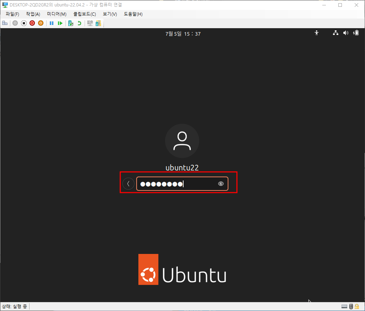The image size is (365, 311).
Task: Click the date and time 7월 5일 15:37
Action: click(183, 34)
